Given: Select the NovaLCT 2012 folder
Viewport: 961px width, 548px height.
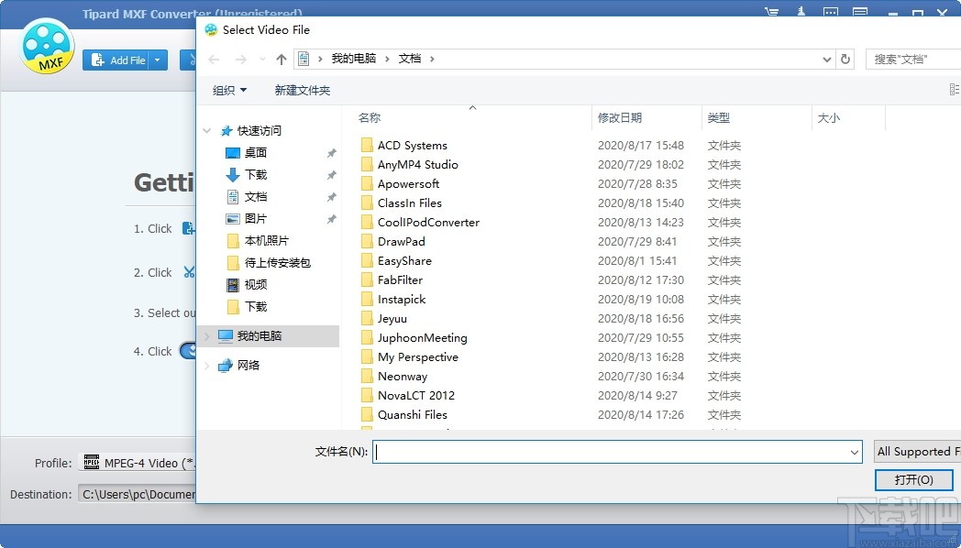Looking at the screenshot, I should (416, 396).
